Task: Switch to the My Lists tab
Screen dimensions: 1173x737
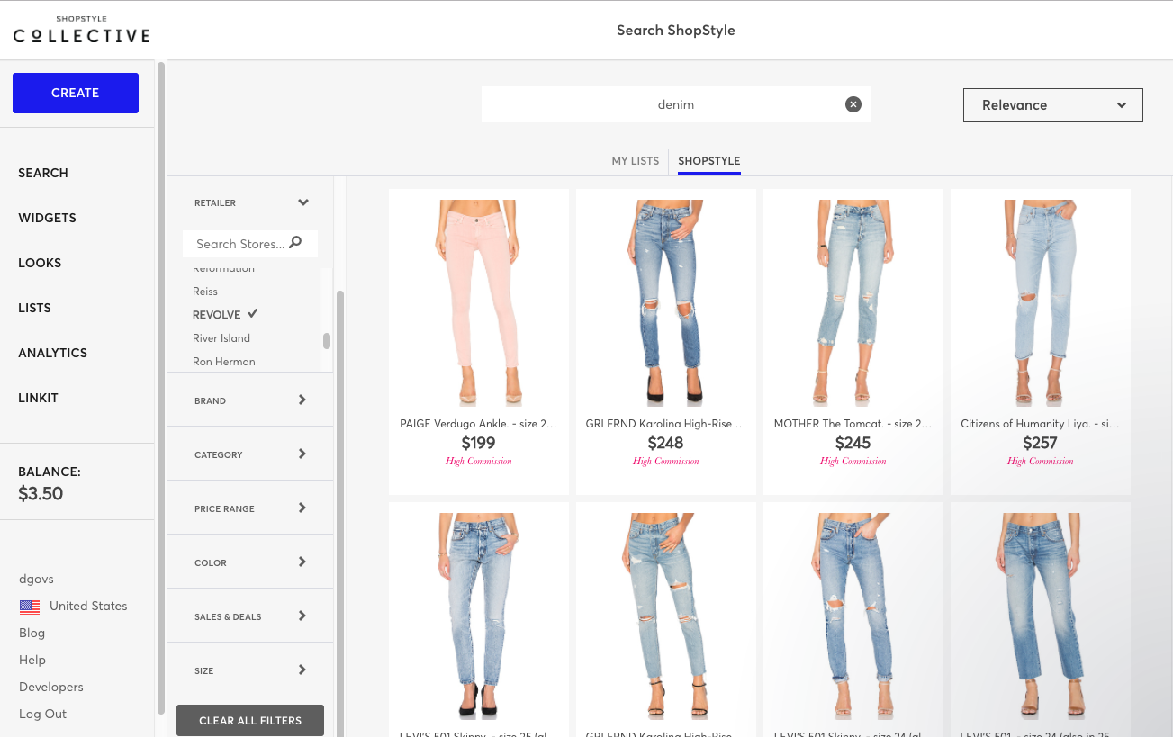Action: (636, 161)
